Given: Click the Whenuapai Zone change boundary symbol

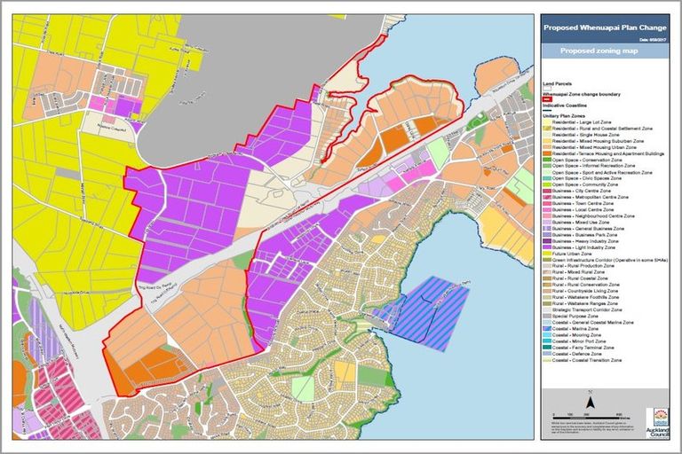Looking at the screenshot, I should click(x=546, y=98).
